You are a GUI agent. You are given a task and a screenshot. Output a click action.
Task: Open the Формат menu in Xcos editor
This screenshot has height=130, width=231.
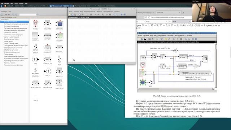pyautogui.click(x=99, y=12)
